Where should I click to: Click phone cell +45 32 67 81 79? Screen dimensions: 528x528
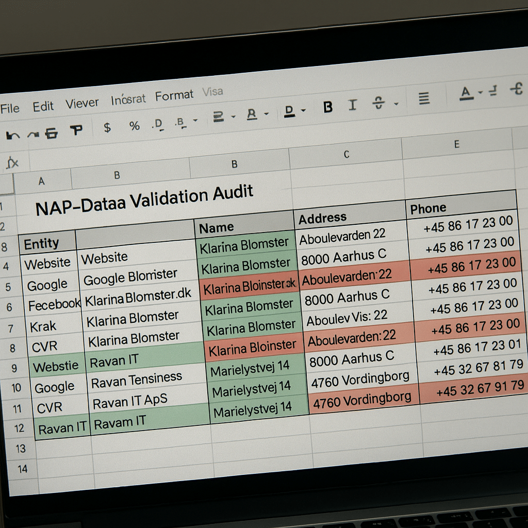pyautogui.click(x=473, y=368)
